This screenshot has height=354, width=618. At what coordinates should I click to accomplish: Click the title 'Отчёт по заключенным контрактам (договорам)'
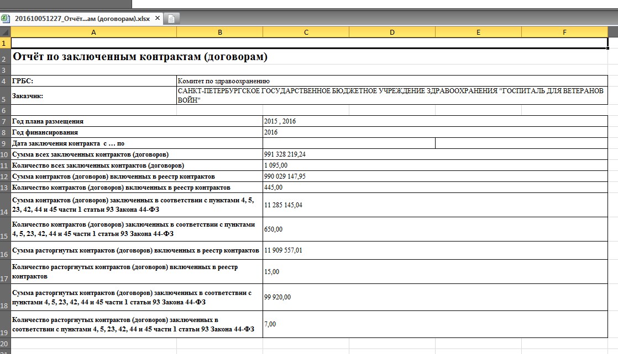pyautogui.click(x=140, y=56)
